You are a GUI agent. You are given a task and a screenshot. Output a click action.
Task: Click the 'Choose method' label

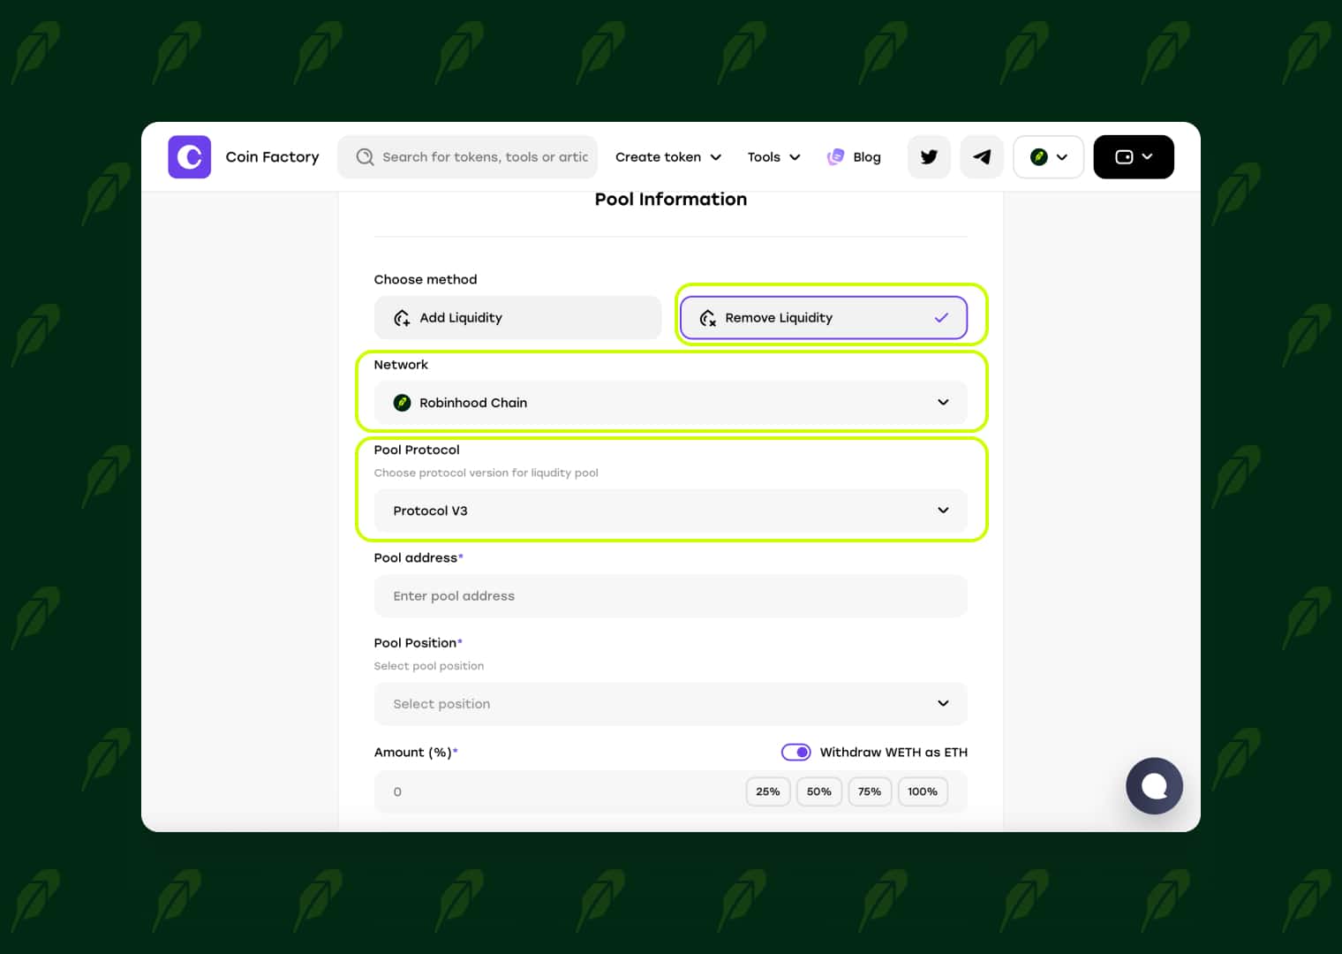coord(426,279)
